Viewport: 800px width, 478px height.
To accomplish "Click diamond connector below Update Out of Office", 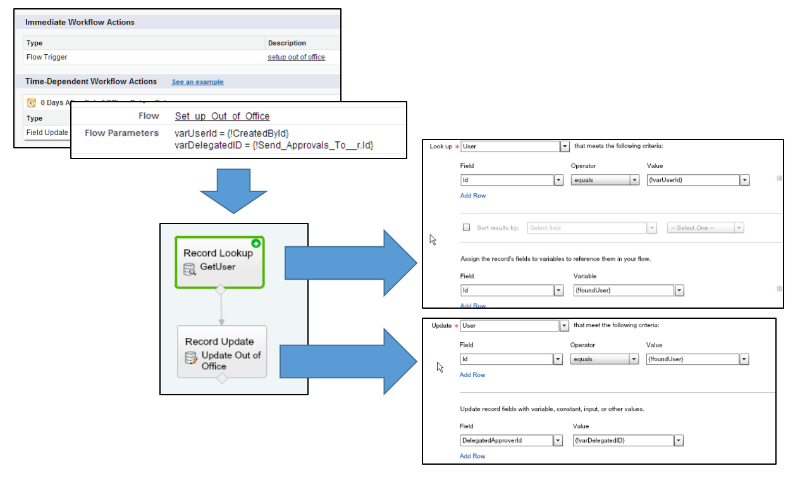I will (x=221, y=379).
